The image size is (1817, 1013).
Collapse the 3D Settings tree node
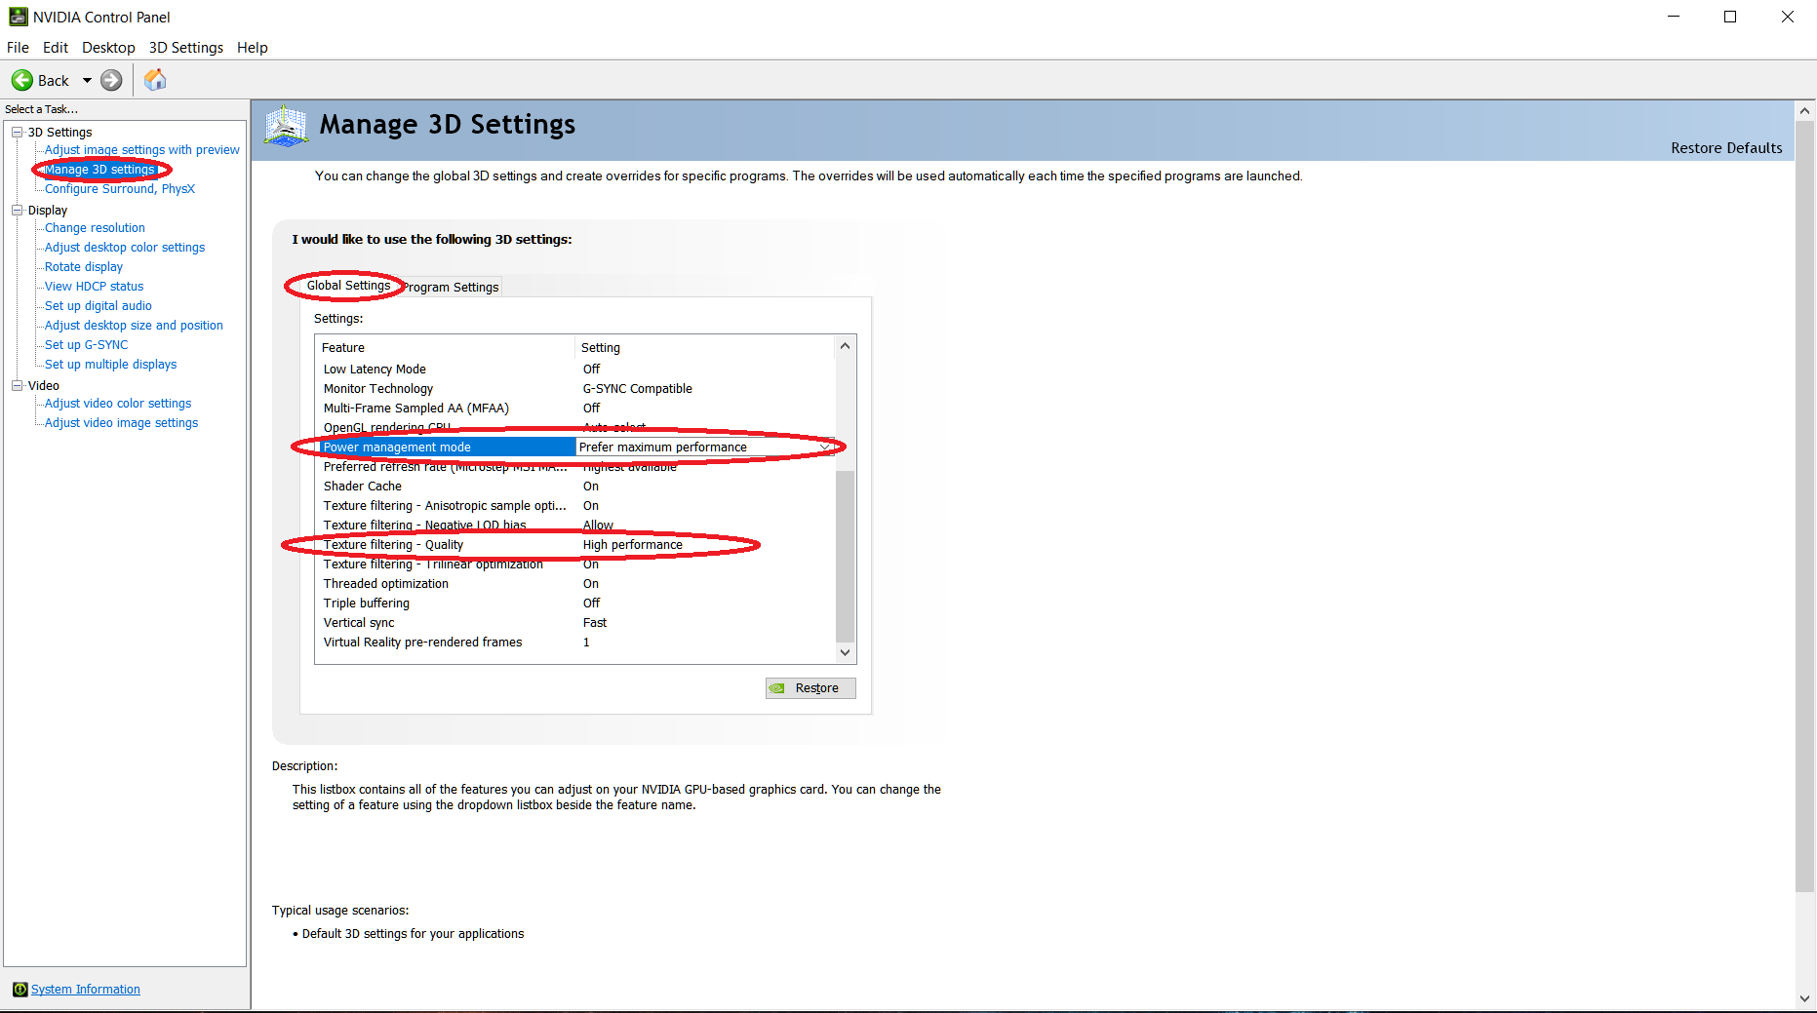coord(17,132)
